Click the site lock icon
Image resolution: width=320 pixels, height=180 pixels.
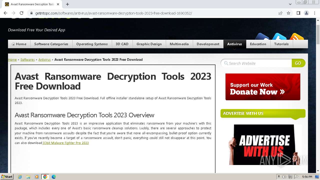[x=31, y=13]
